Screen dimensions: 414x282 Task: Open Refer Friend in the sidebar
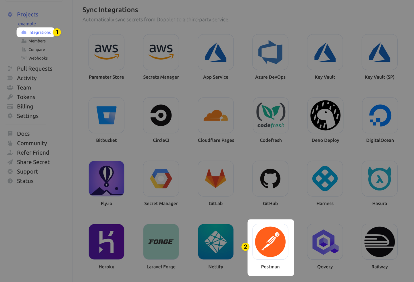pyautogui.click(x=33, y=153)
